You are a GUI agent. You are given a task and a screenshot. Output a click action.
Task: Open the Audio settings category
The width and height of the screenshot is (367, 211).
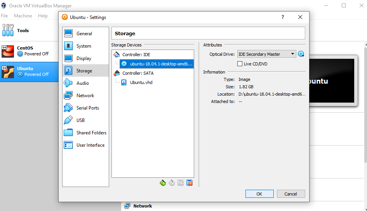[x=85, y=83]
